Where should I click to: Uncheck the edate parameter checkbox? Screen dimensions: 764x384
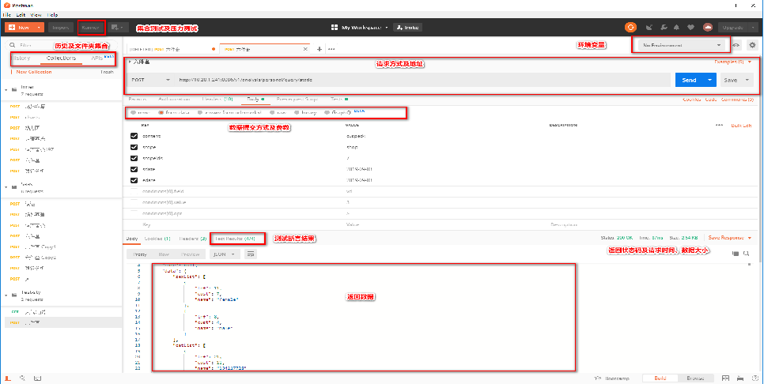(x=134, y=180)
